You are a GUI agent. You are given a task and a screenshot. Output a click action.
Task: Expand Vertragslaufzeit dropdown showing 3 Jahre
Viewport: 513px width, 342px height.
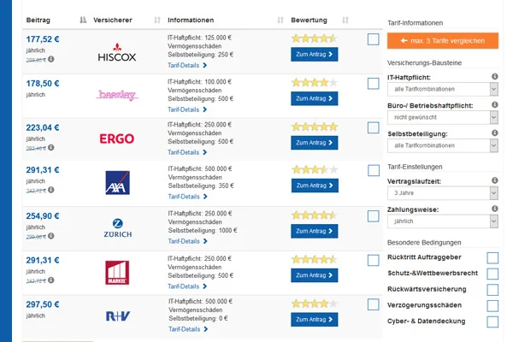[x=443, y=193]
